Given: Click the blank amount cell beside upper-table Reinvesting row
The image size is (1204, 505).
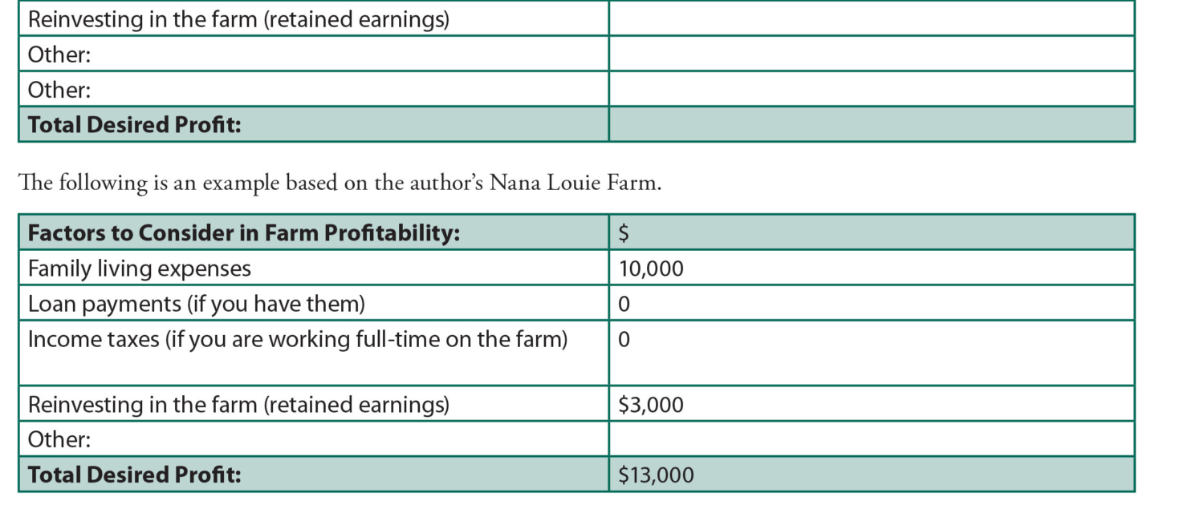Looking at the screenshot, I should click(871, 18).
